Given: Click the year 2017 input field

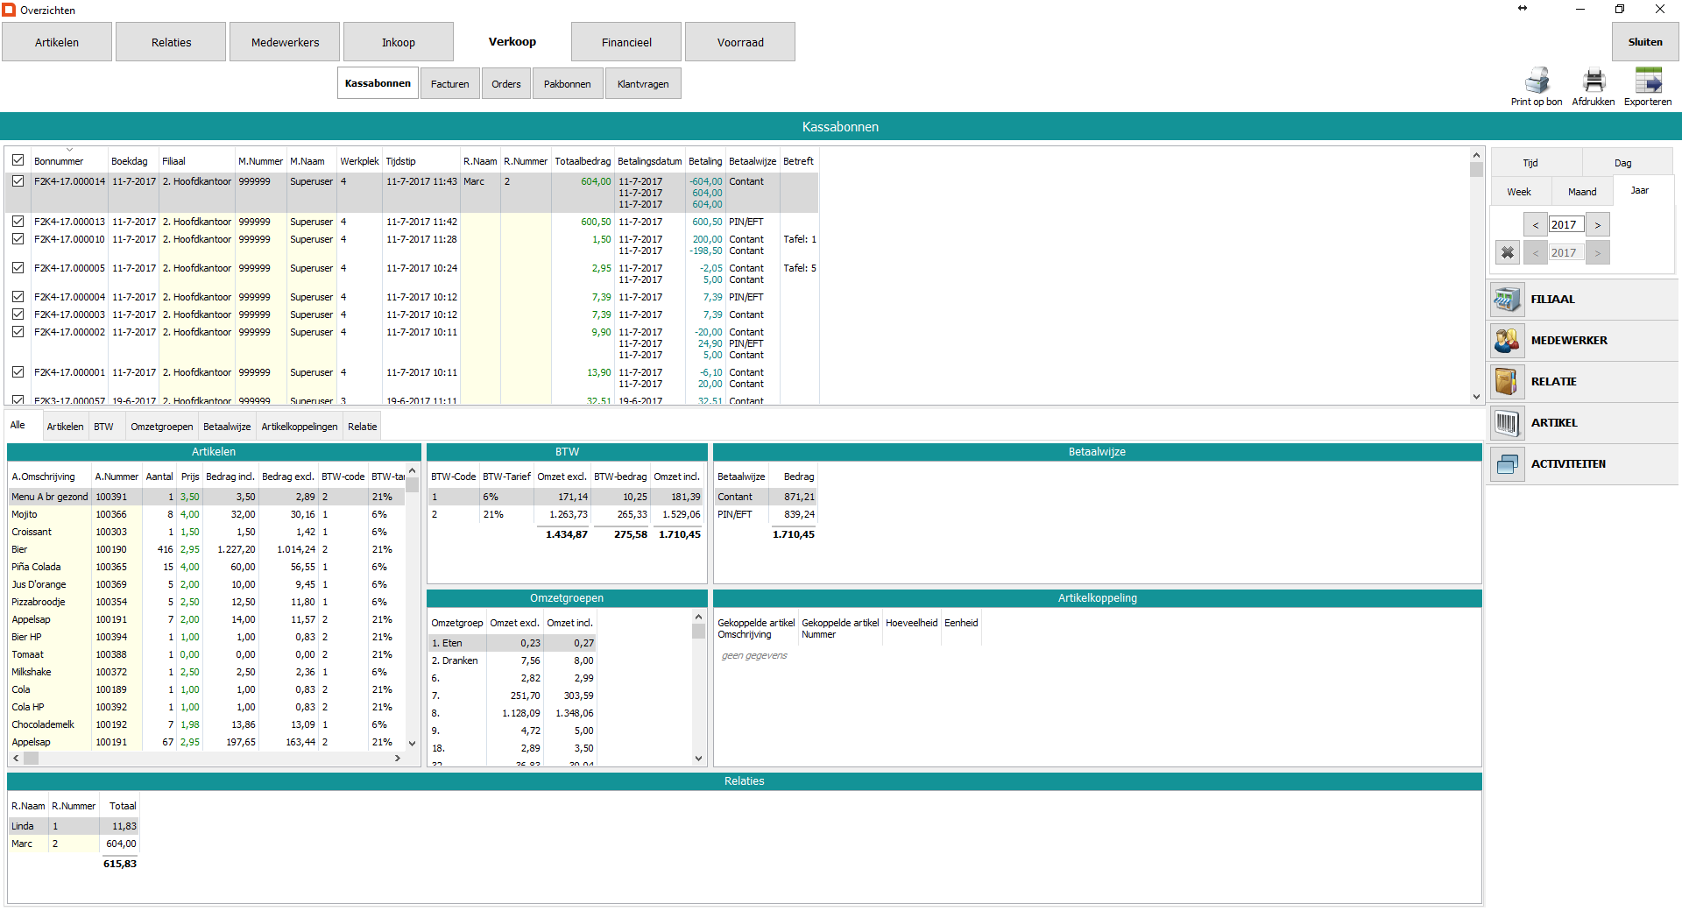Looking at the screenshot, I should click(1566, 225).
